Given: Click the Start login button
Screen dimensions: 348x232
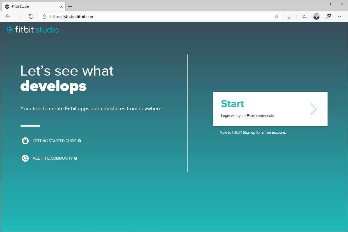Looking at the screenshot, I should pos(270,109).
